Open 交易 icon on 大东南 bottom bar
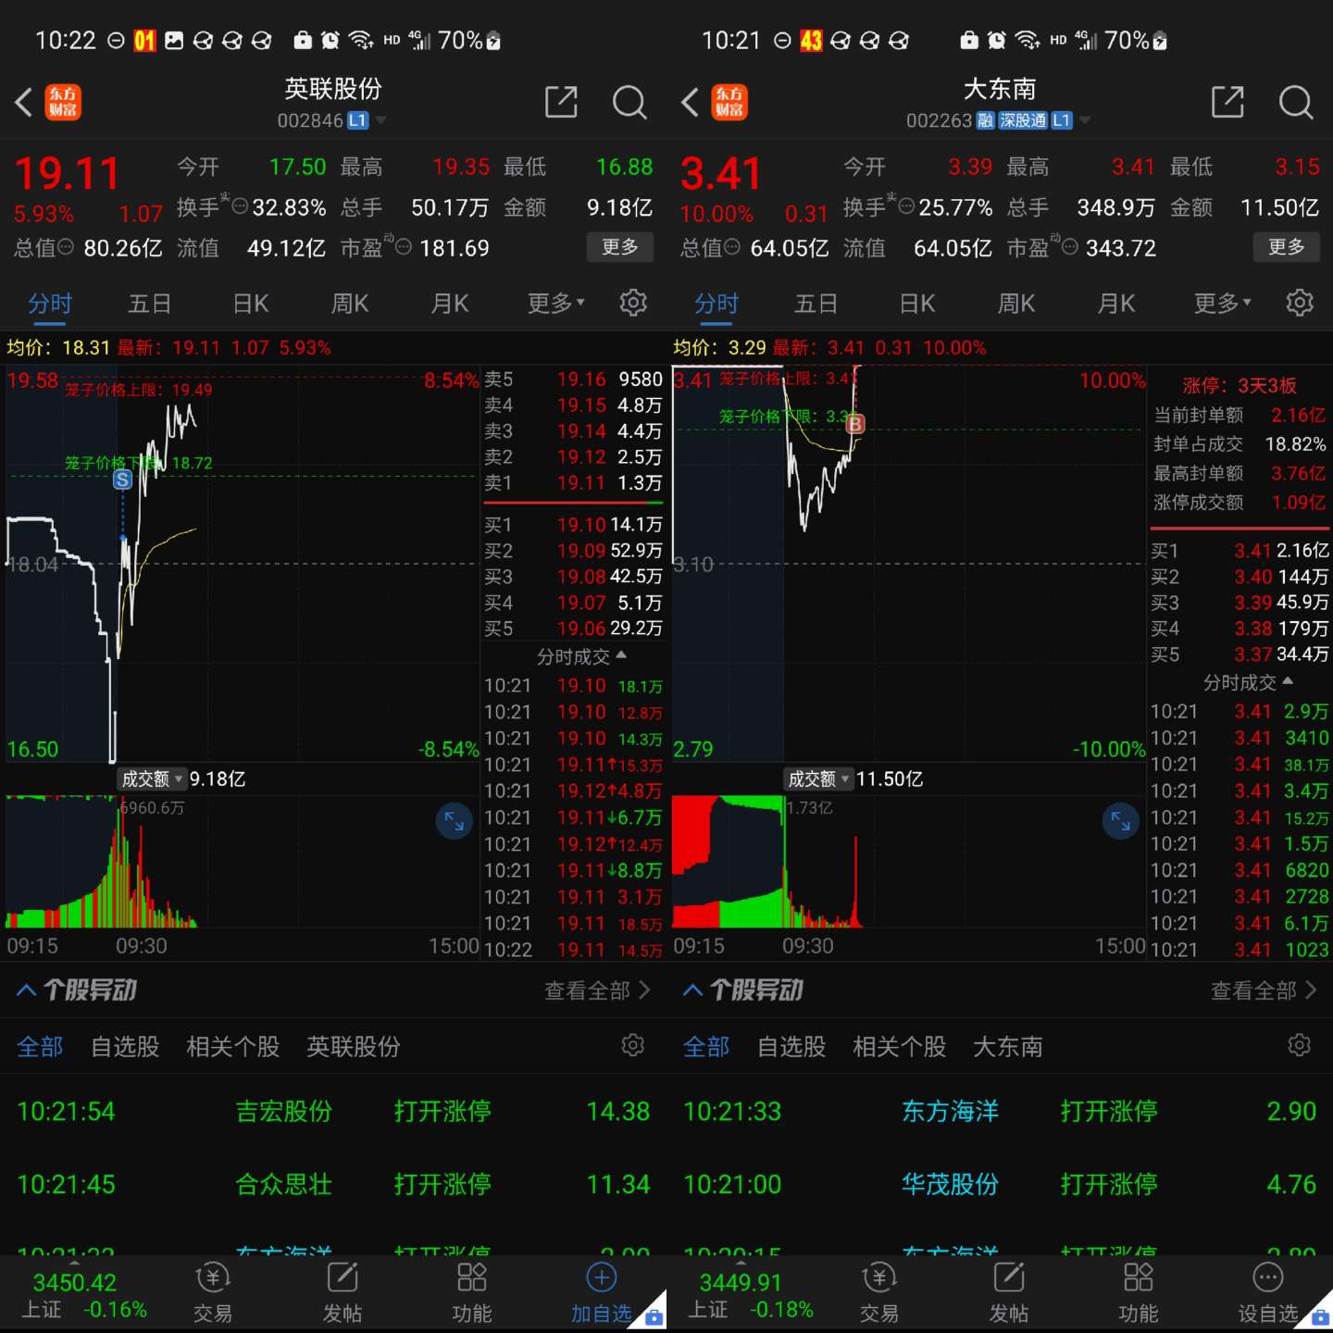Screen dimensions: 1333x1333 (x=879, y=1292)
